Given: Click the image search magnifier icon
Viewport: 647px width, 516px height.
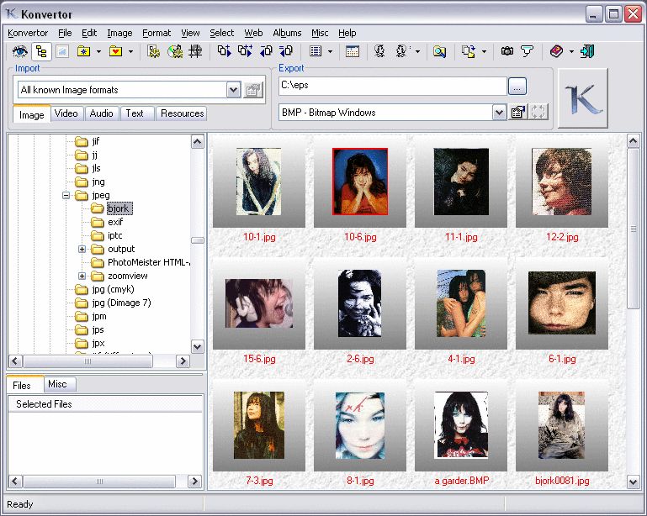Looking at the screenshot, I should 439,51.
